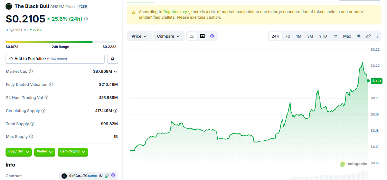Open the Rugcheck.xyz link
Screen dimensions: 387x180
[176, 12]
